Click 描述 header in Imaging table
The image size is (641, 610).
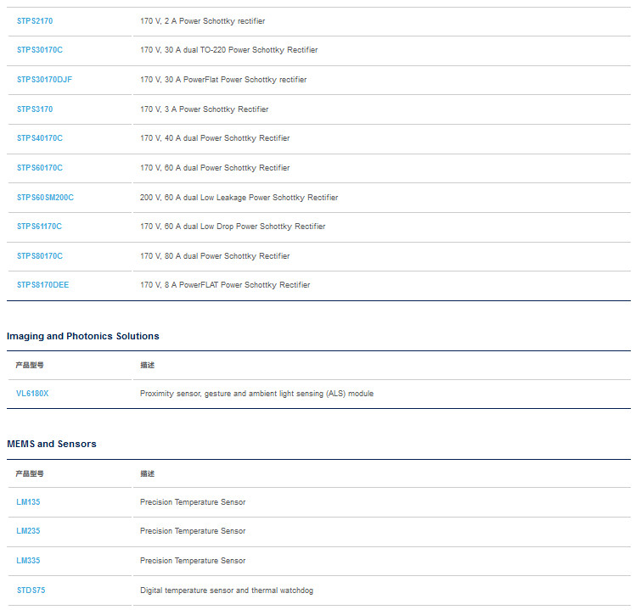tap(148, 366)
